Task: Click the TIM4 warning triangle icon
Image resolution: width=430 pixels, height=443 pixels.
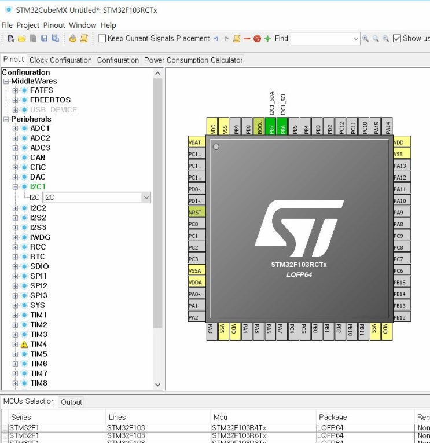Action: 24,345
